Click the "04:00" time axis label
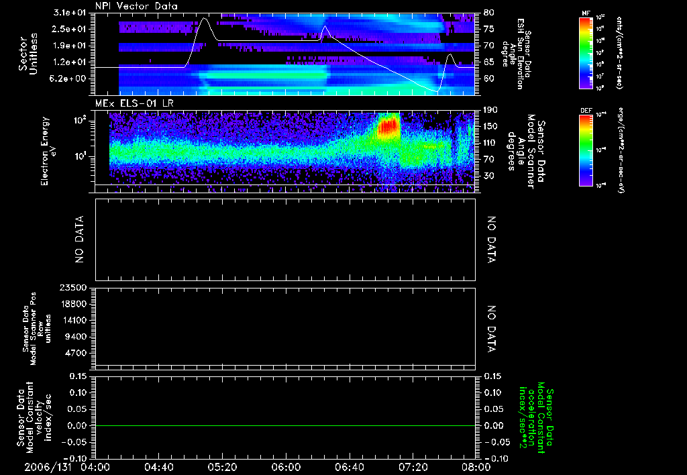The image size is (687, 475). [95, 467]
